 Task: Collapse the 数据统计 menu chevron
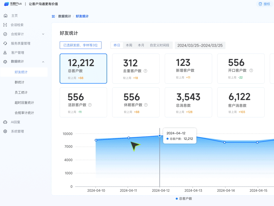43,62
